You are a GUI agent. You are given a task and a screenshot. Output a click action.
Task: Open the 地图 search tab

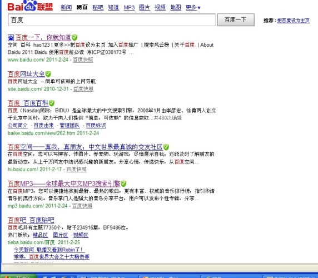(x=176, y=7)
